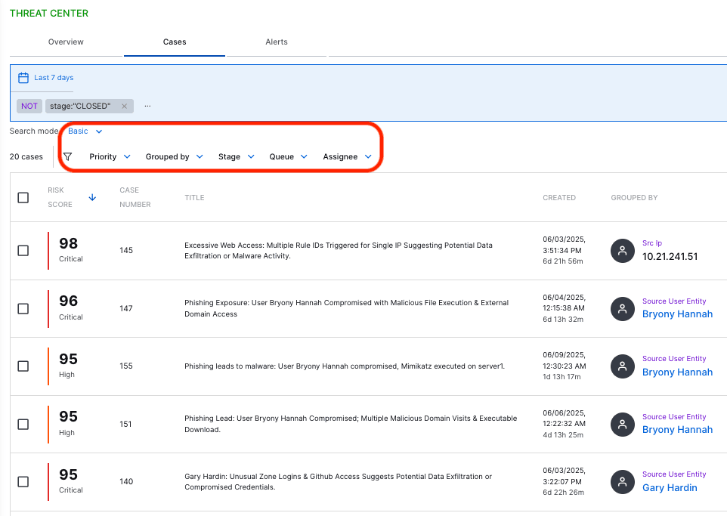Image resolution: width=727 pixels, height=516 pixels.
Task: Click the NOT operator chip
Action: coord(29,107)
